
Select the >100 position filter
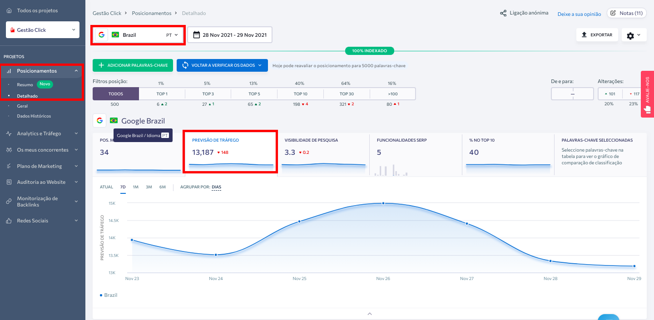click(x=393, y=94)
